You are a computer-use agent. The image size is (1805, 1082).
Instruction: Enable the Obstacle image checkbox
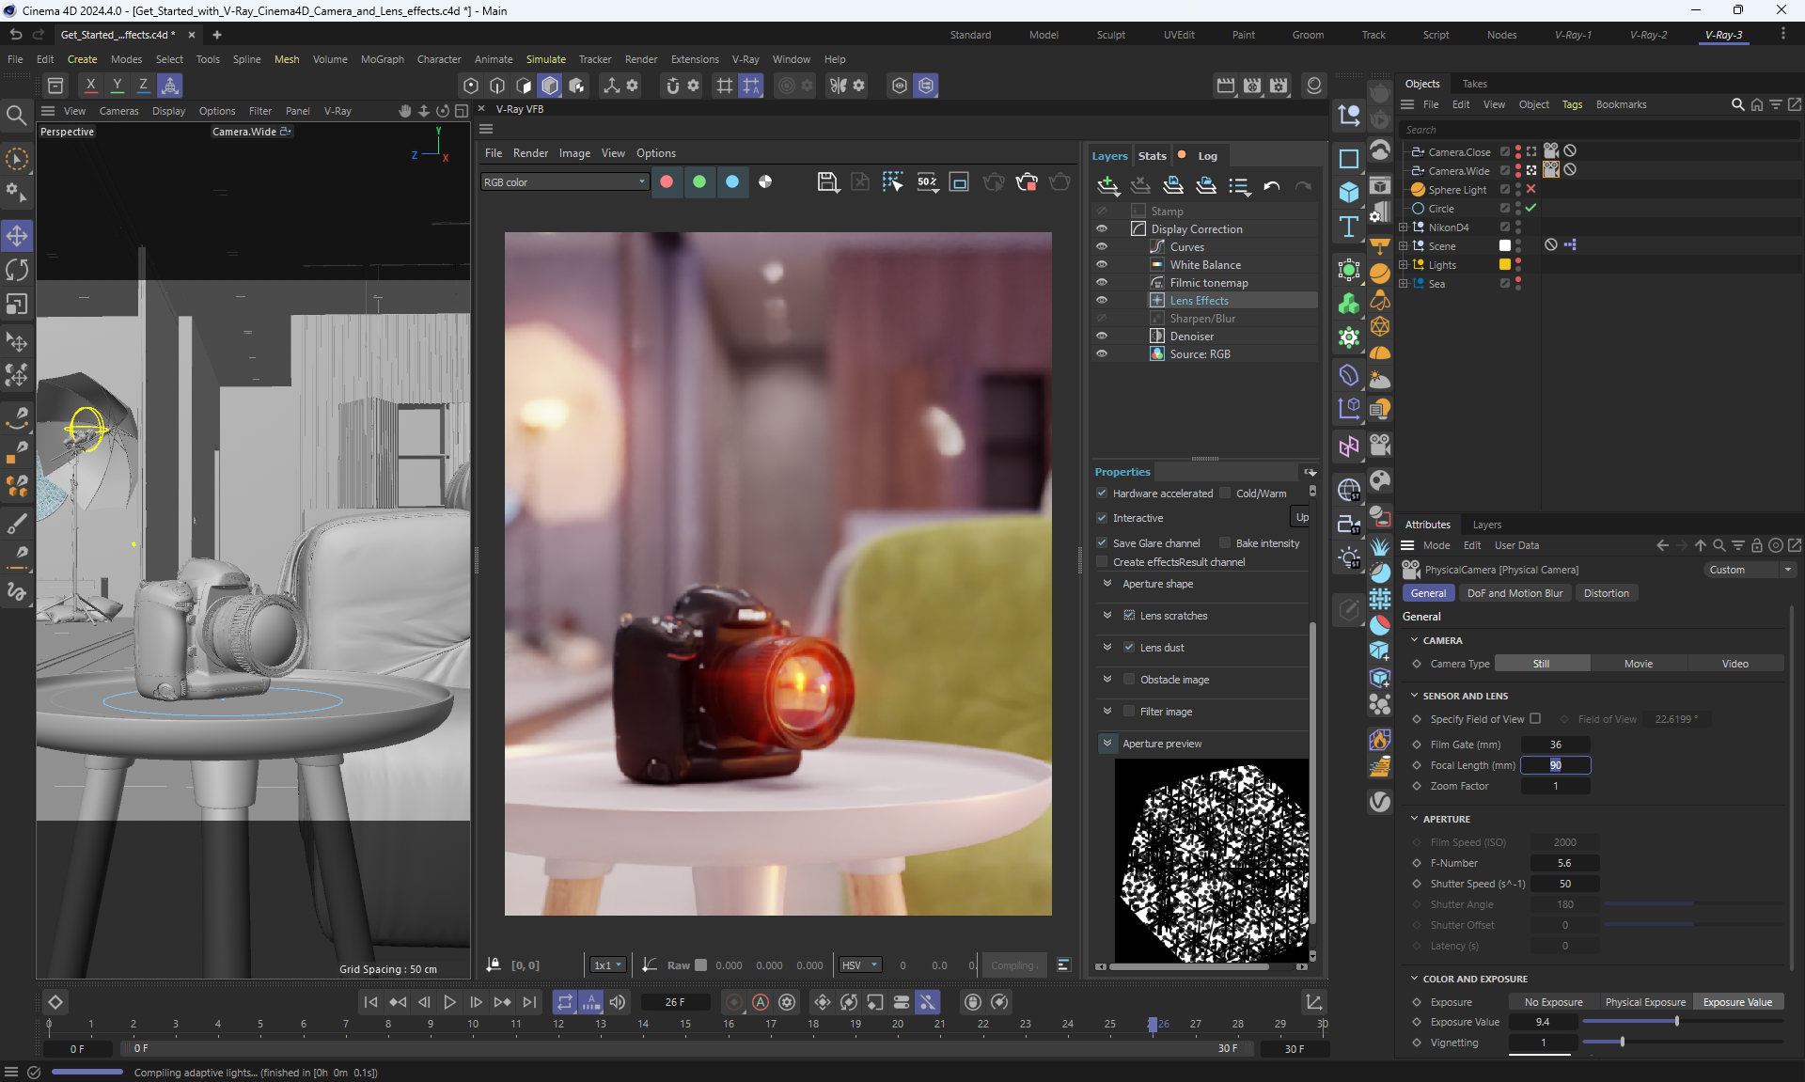click(x=1129, y=680)
